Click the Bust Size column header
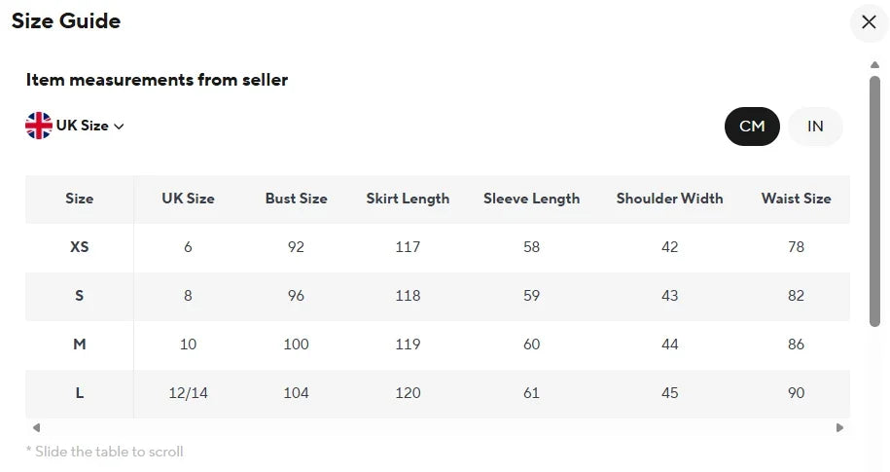This screenshot has height=472, width=890. pos(296,199)
